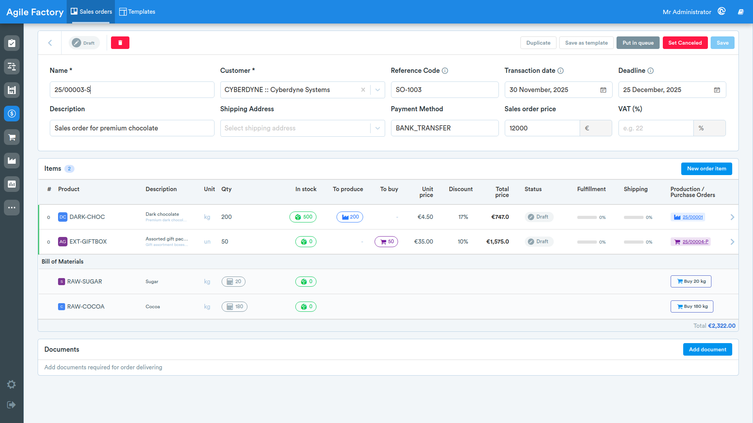
Task: Open the Transaction date calendar icon
Action: point(603,90)
